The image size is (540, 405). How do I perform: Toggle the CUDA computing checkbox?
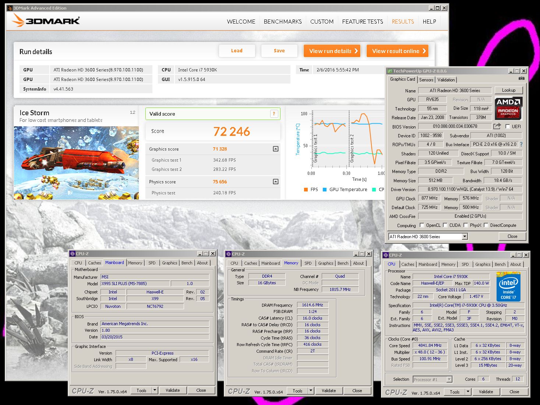tap(445, 225)
